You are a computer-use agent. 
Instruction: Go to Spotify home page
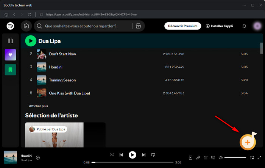[26, 26]
